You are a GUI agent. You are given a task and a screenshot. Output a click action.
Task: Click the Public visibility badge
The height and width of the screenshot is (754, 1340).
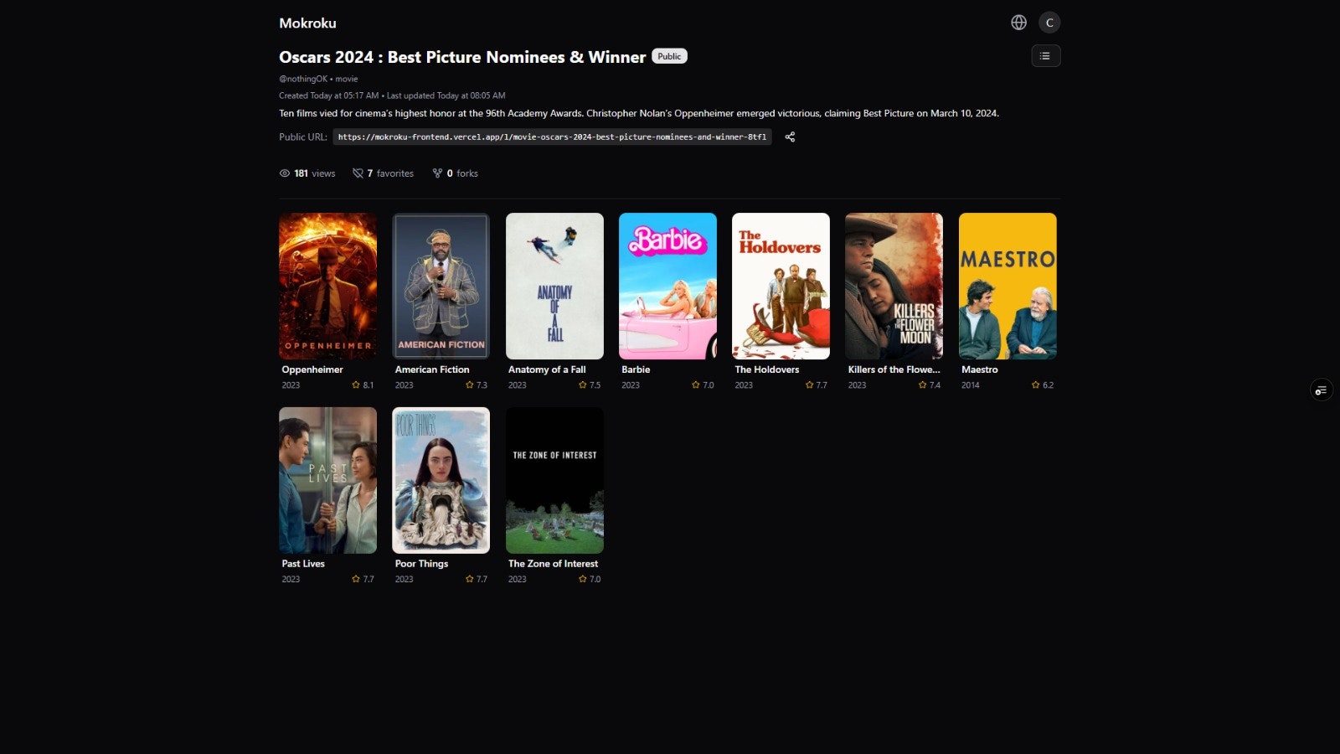point(669,56)
